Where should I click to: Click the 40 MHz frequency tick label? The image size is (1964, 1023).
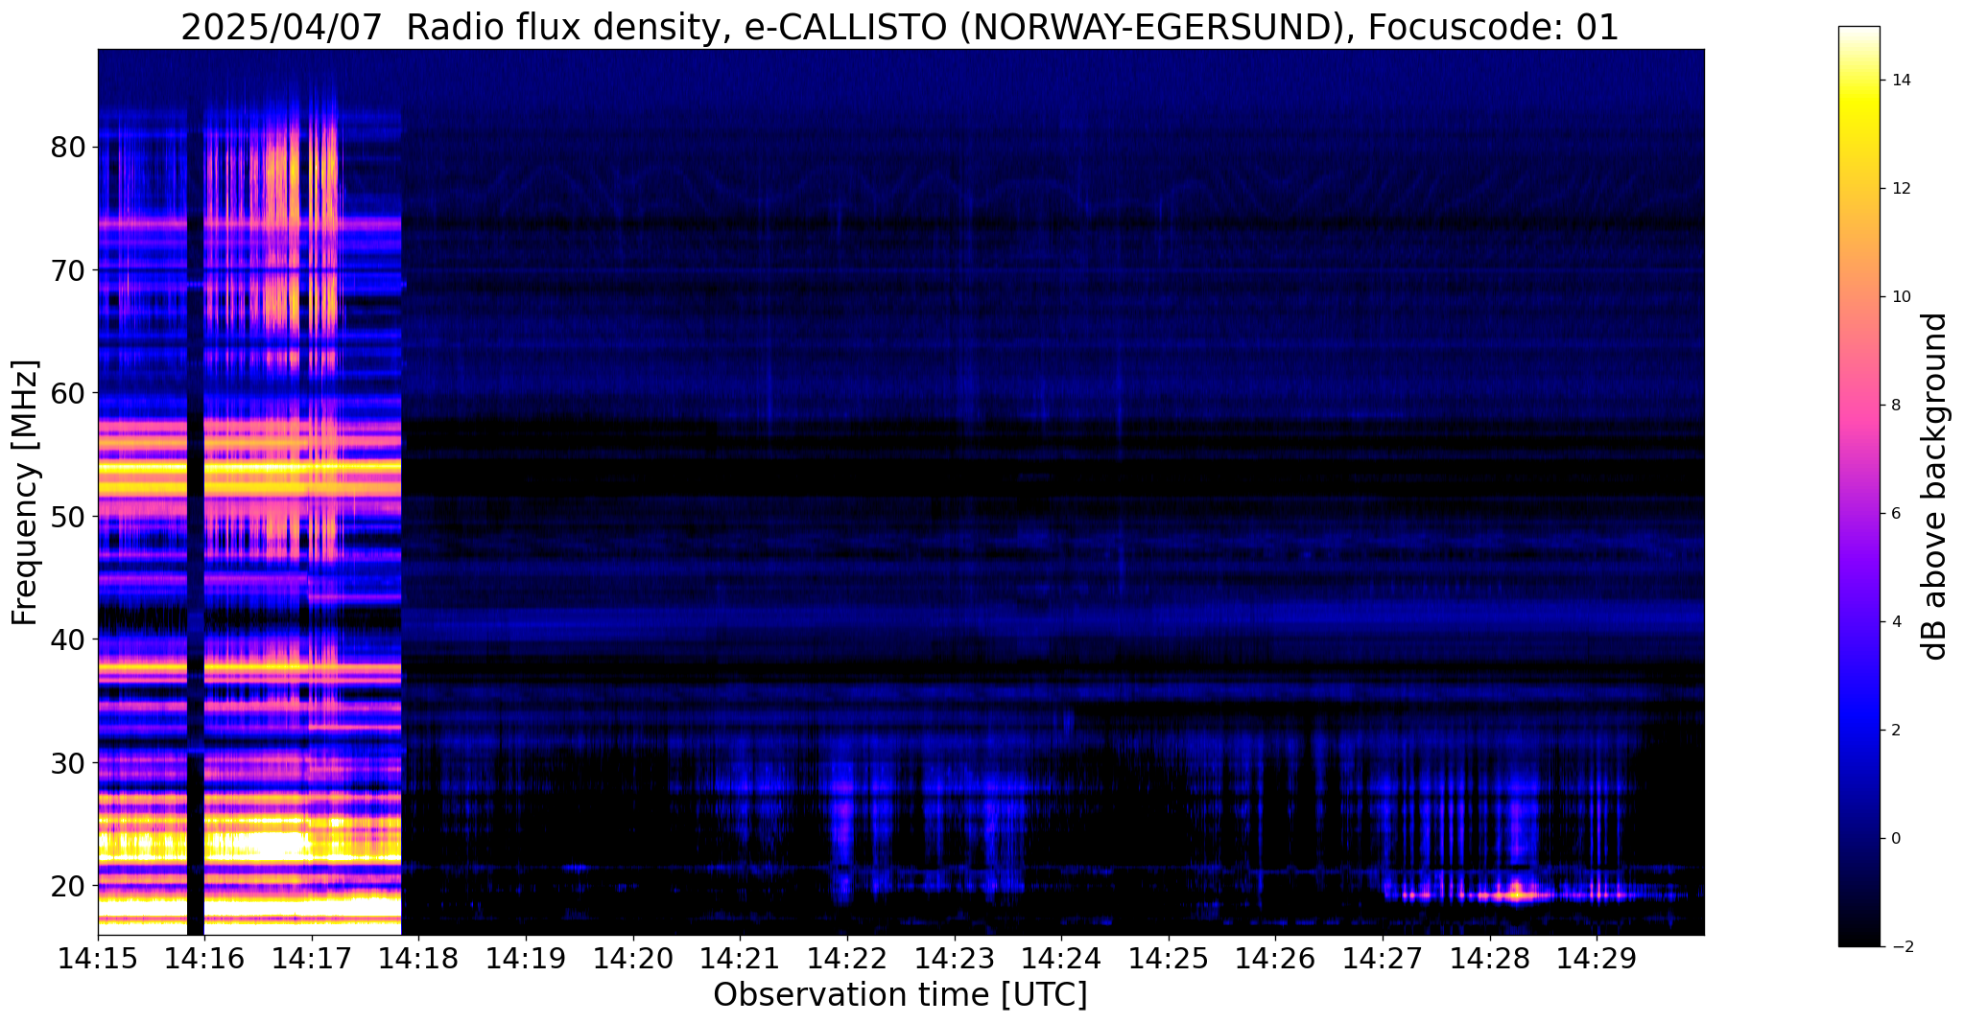68,639
